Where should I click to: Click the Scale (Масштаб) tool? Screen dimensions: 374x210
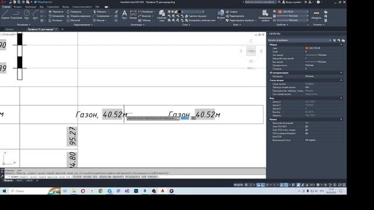(x=74, y=20)
